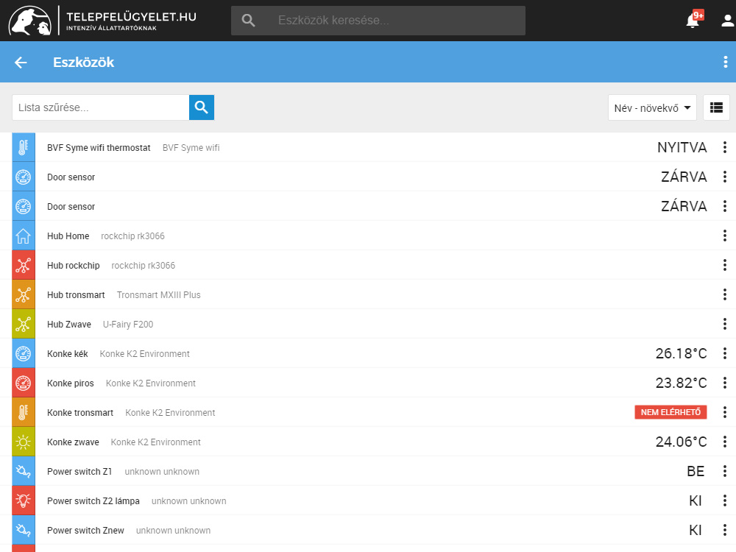The width and height of the screenshot is (736, 552).
Task: Click the NYITVA status value
Action: (682, 147)
